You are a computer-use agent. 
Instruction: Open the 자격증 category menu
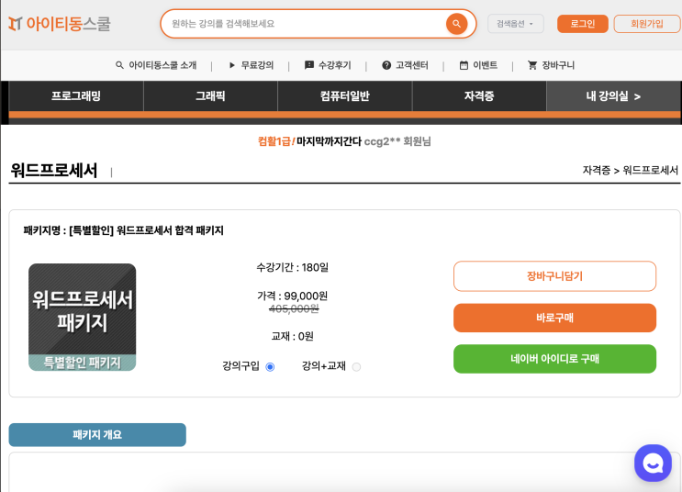[479, 95]
